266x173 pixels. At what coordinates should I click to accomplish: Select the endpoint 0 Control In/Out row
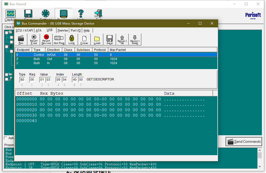point(116,55)
